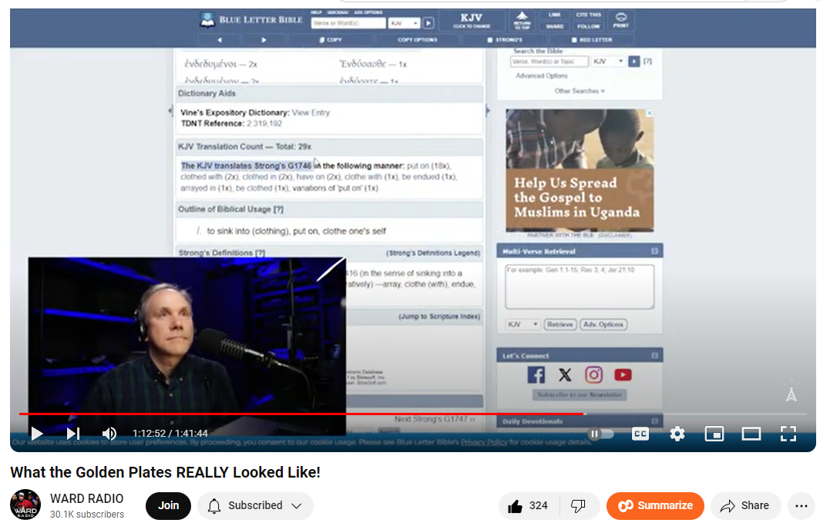Click Return to Top icon in header
This screenshot has height=523, width=820.
click(522, 20)
